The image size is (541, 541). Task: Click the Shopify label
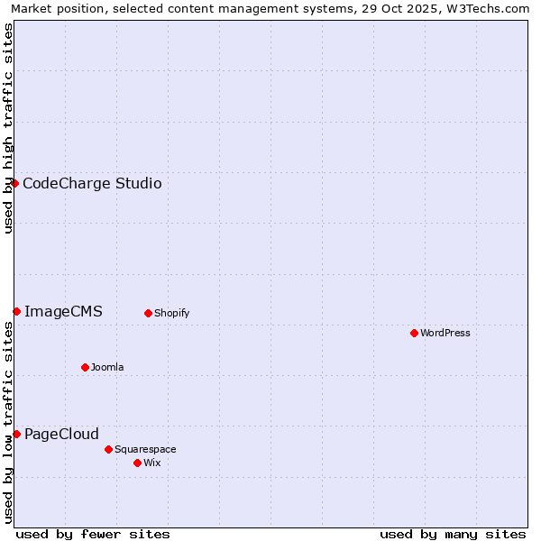(171, 314)
